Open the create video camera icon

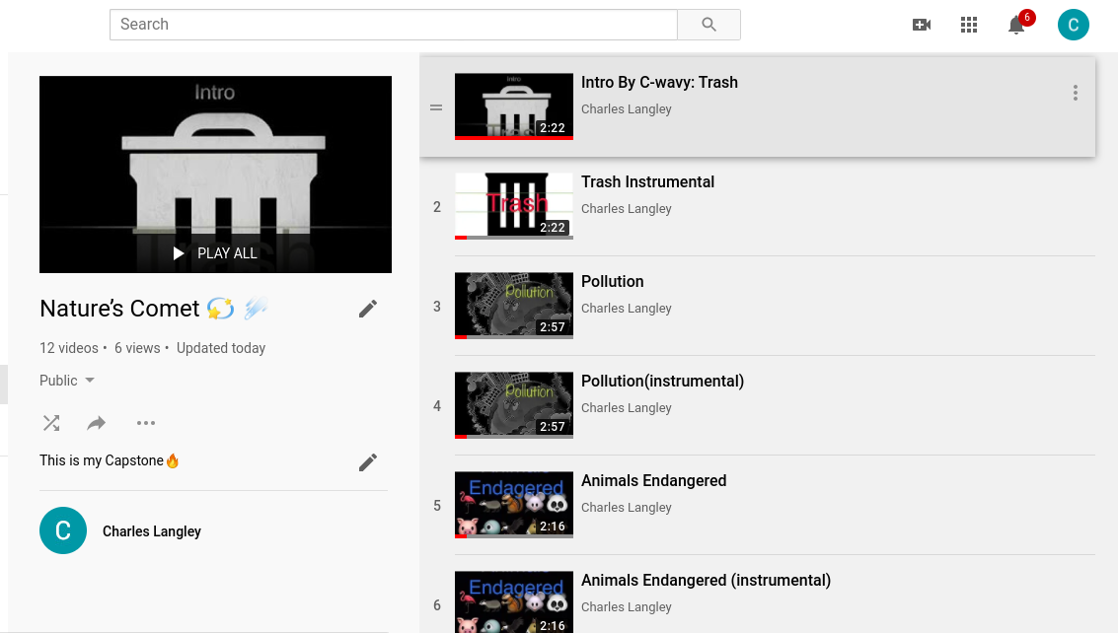pos(922,25)
